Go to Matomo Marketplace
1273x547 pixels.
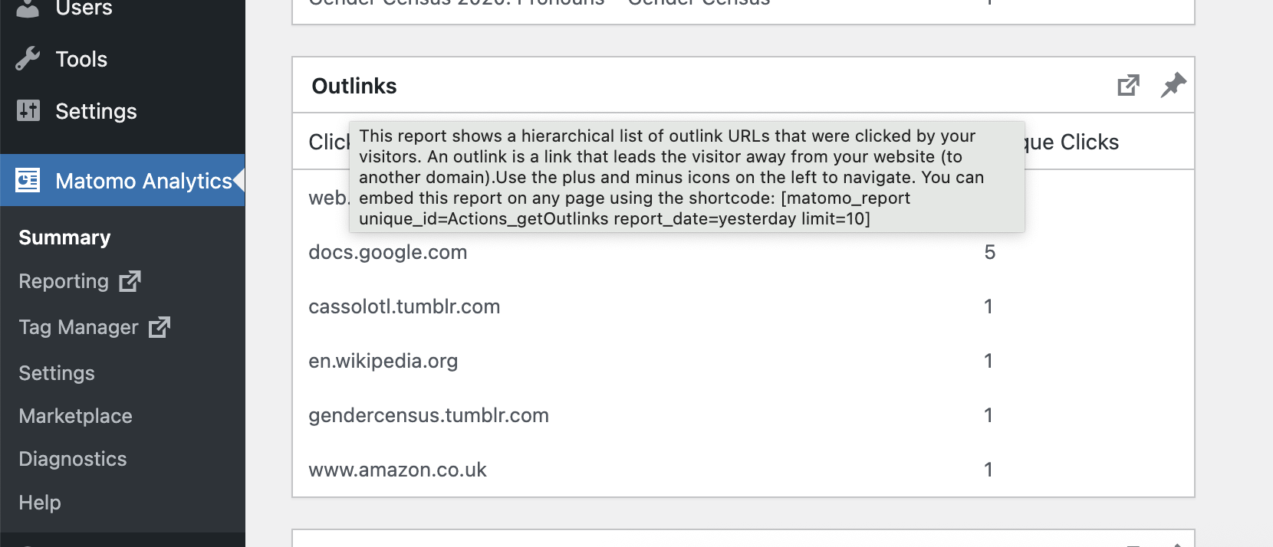pyautogui.click(x=75, y=416)
